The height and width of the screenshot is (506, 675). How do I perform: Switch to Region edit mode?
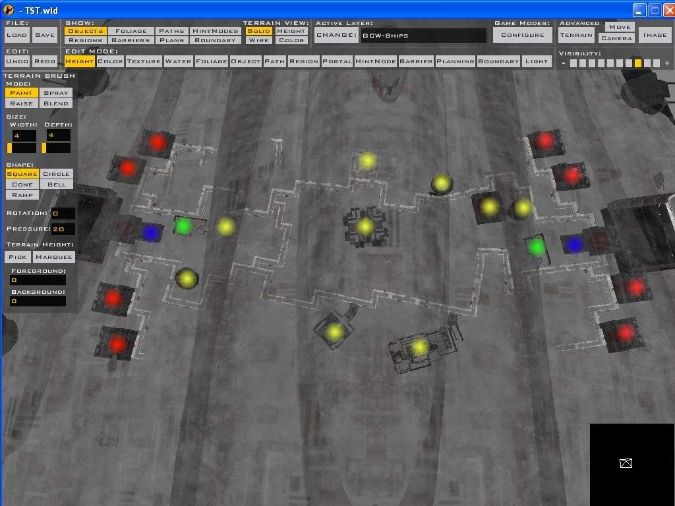(x=304, y=61)
